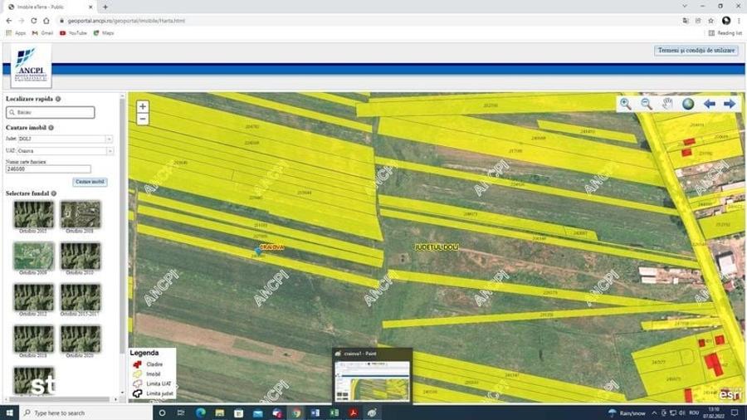The image size is (747, 420).
Task: Click the browser home icon
Action: pyautogui.click(x=46, y=21)
